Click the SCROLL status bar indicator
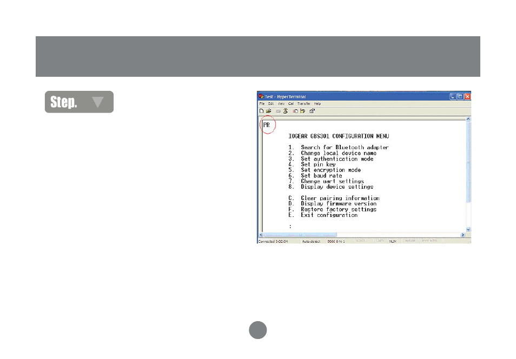 point(361,241)
